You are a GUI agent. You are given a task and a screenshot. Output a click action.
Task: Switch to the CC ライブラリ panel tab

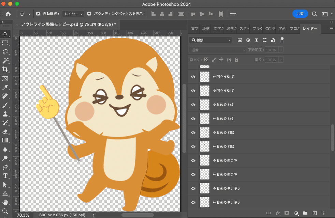(270, 29)
